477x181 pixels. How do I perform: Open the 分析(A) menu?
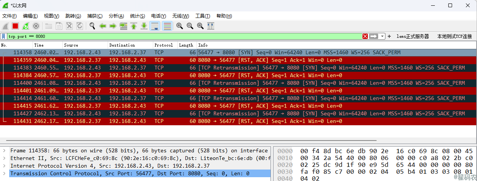(x=116, y=16)
